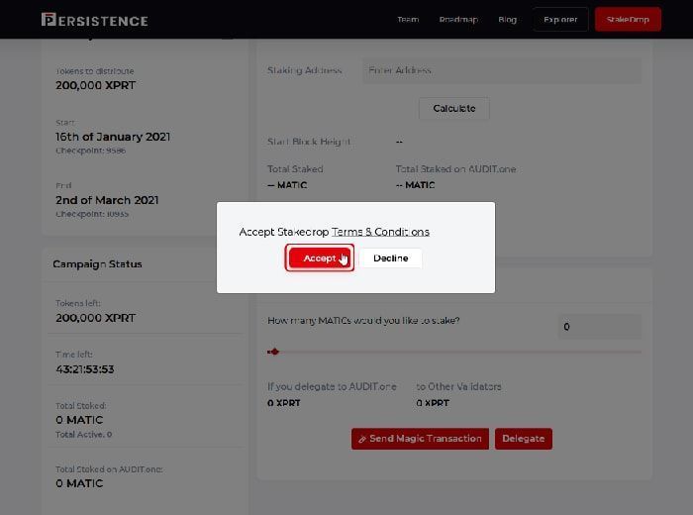
Task: Select the Total Active 0 text
Action: [83, 435]
